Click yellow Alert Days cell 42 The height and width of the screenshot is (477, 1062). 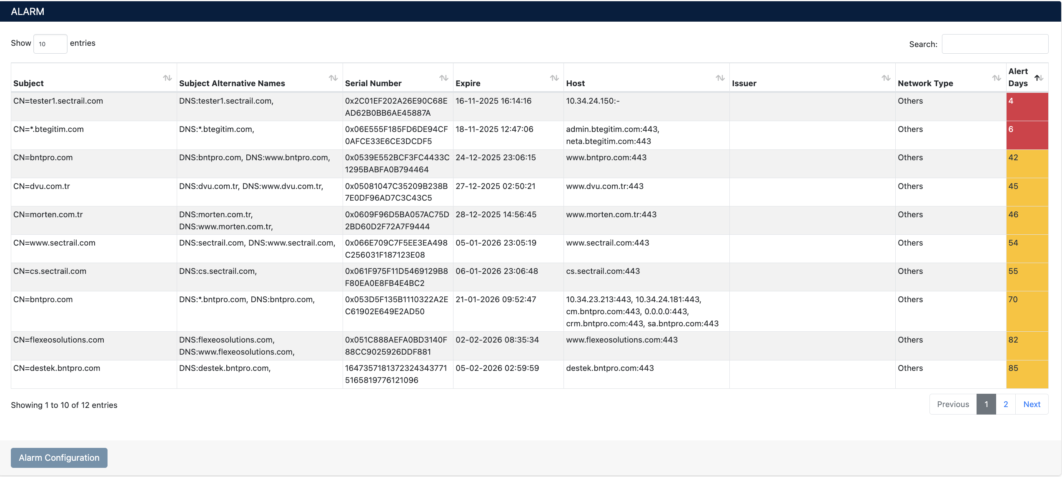point(1027,164)
